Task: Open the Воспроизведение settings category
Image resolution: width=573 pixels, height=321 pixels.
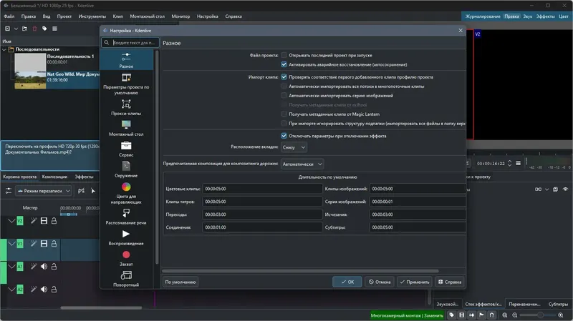Action: 126,237
